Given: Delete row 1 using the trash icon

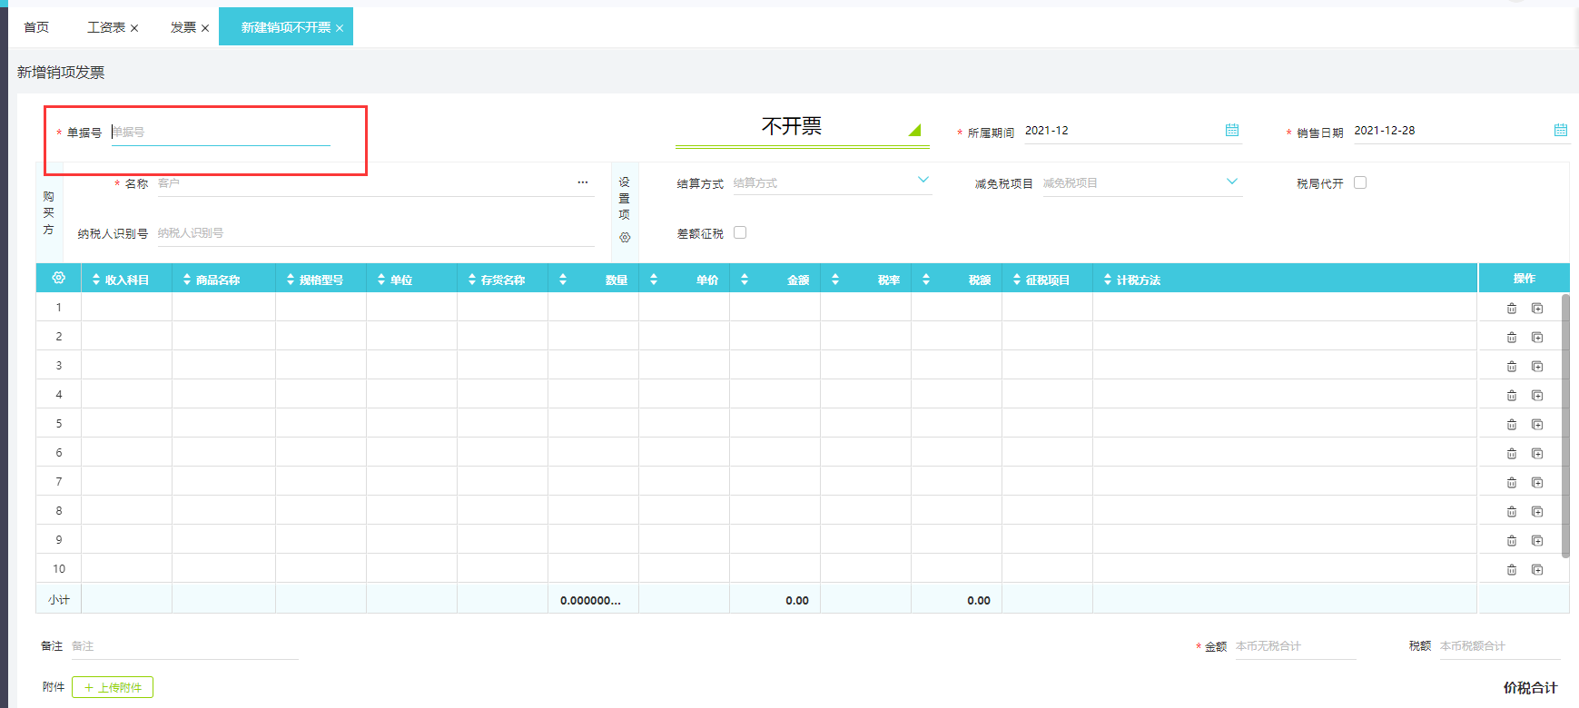Looking at the screenshot, I should pyautogui.click(x=1512, y=309).
